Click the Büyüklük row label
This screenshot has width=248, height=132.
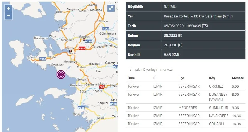click(136, 7)
